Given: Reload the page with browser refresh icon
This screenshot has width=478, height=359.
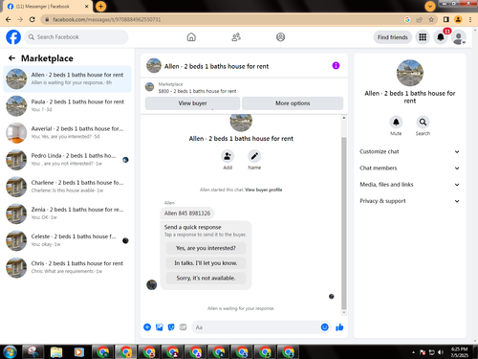Looking at the screenshot, I should tap(33, 19).
